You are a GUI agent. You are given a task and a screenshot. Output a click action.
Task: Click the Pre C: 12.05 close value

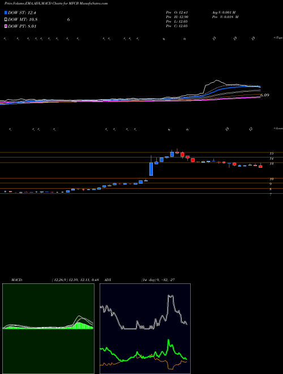[x=177, y=26]
